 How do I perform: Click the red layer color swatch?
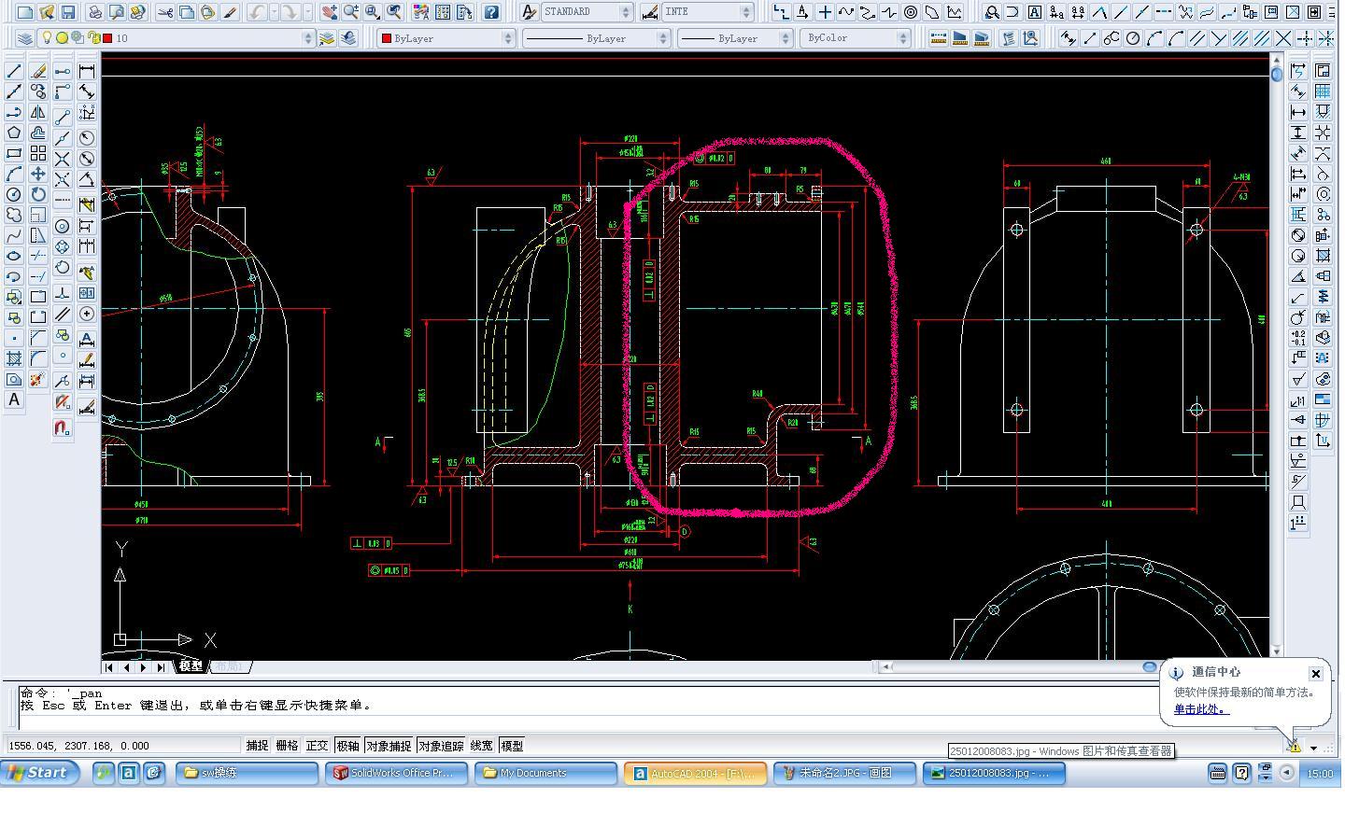[108, 38]
